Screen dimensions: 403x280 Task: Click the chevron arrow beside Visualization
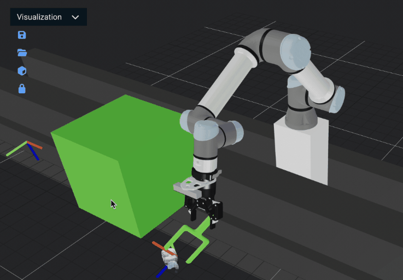75,17
